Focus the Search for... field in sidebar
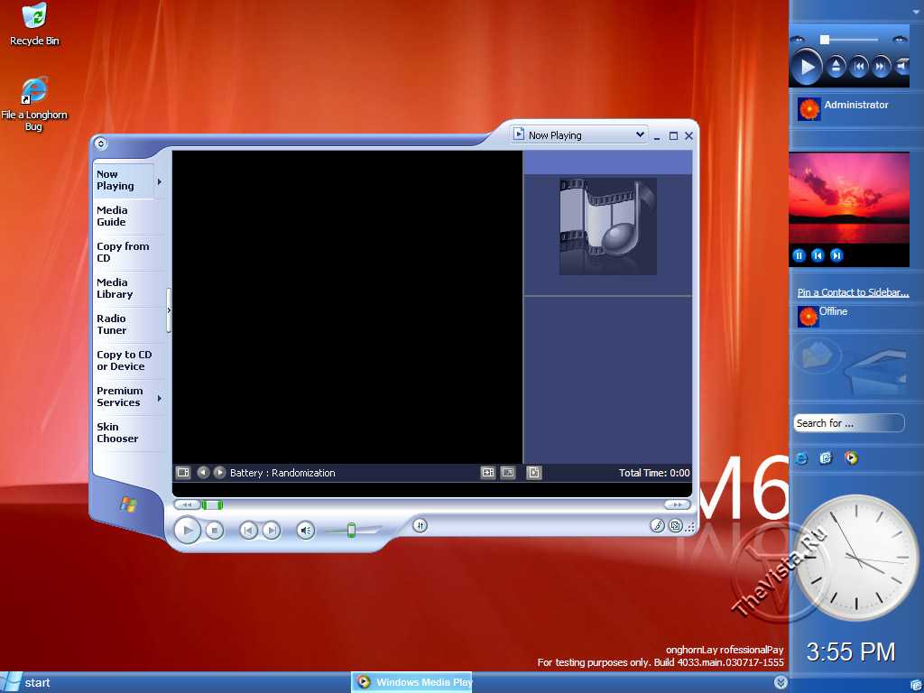This screenshot has height=693, width=924. (x=848, y=423)
